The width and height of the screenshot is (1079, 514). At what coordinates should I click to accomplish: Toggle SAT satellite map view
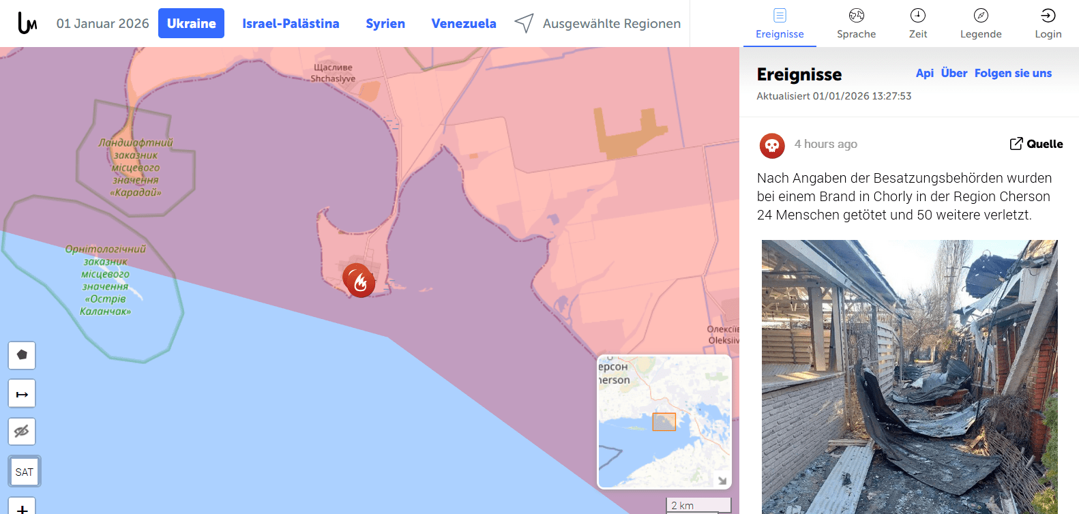[x=25, y=472]
